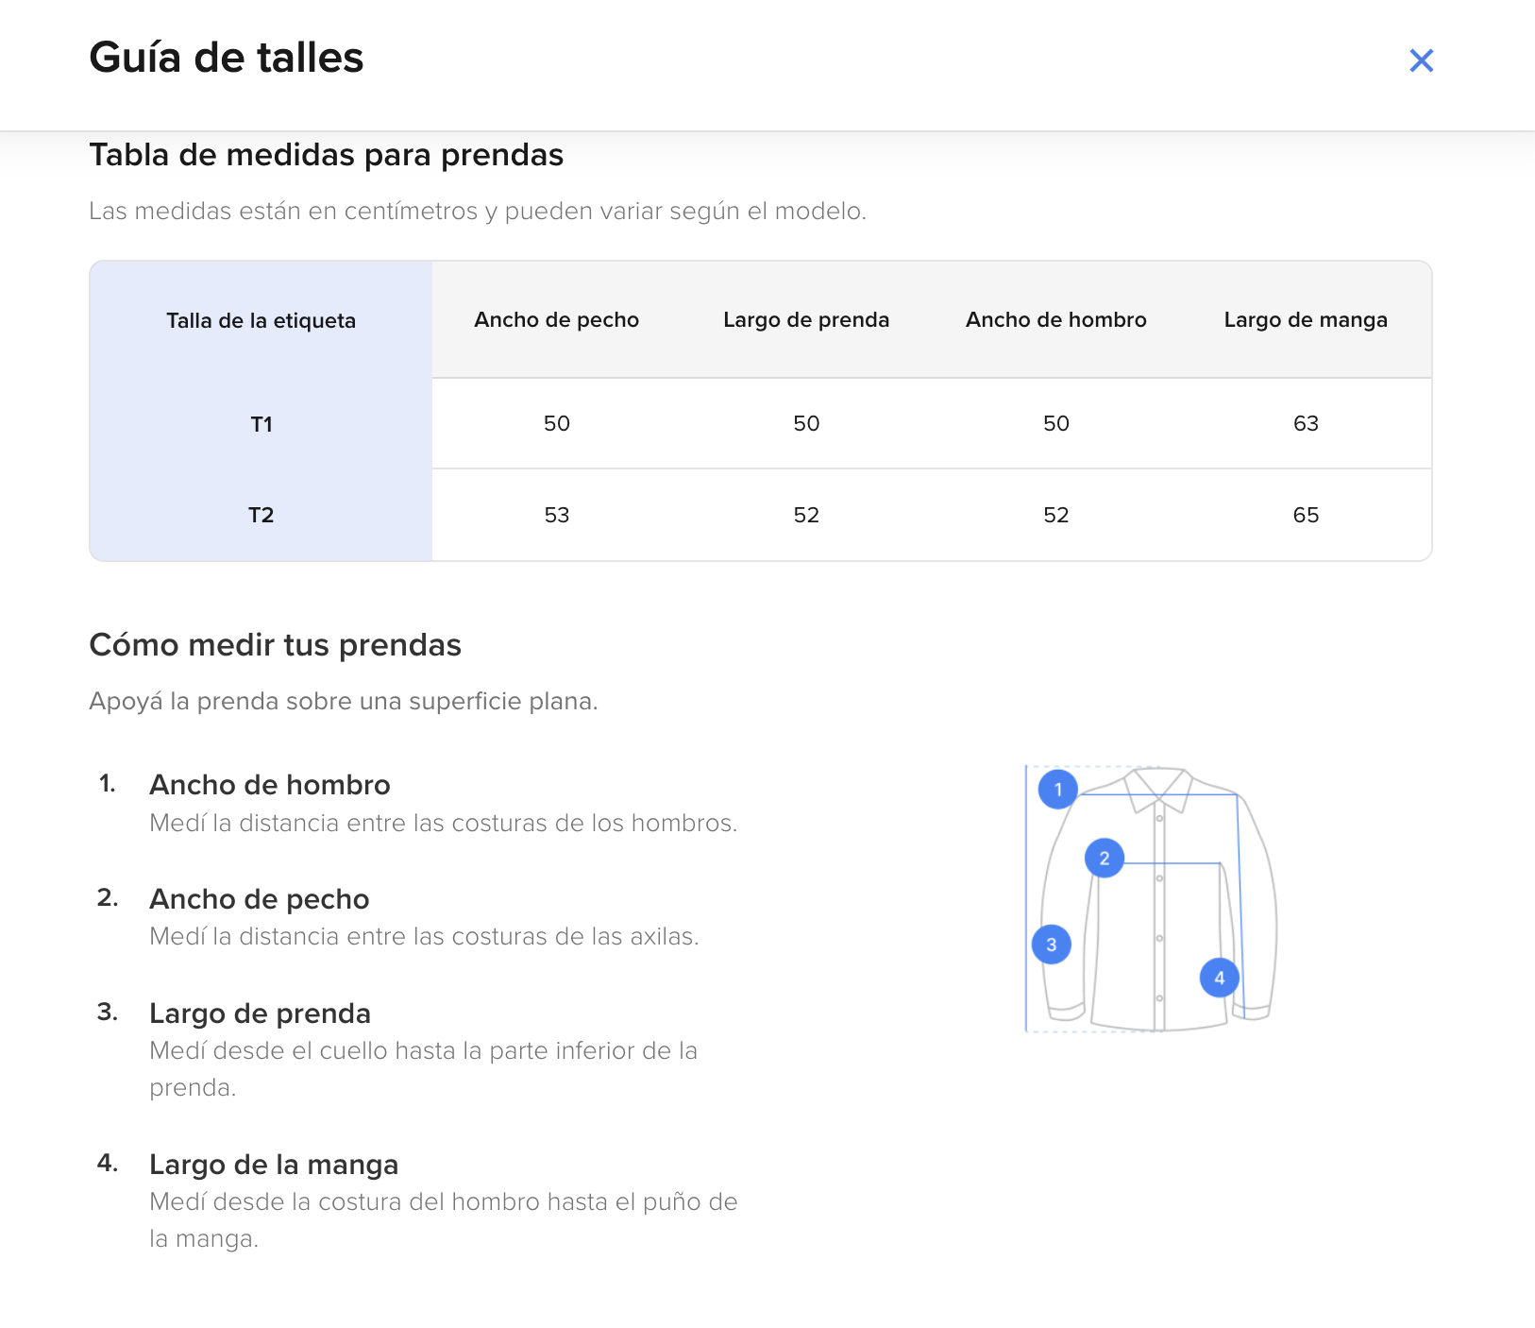Click marker 3 on the shirt diagram

pyautogui.click(x=1051, y=945)
